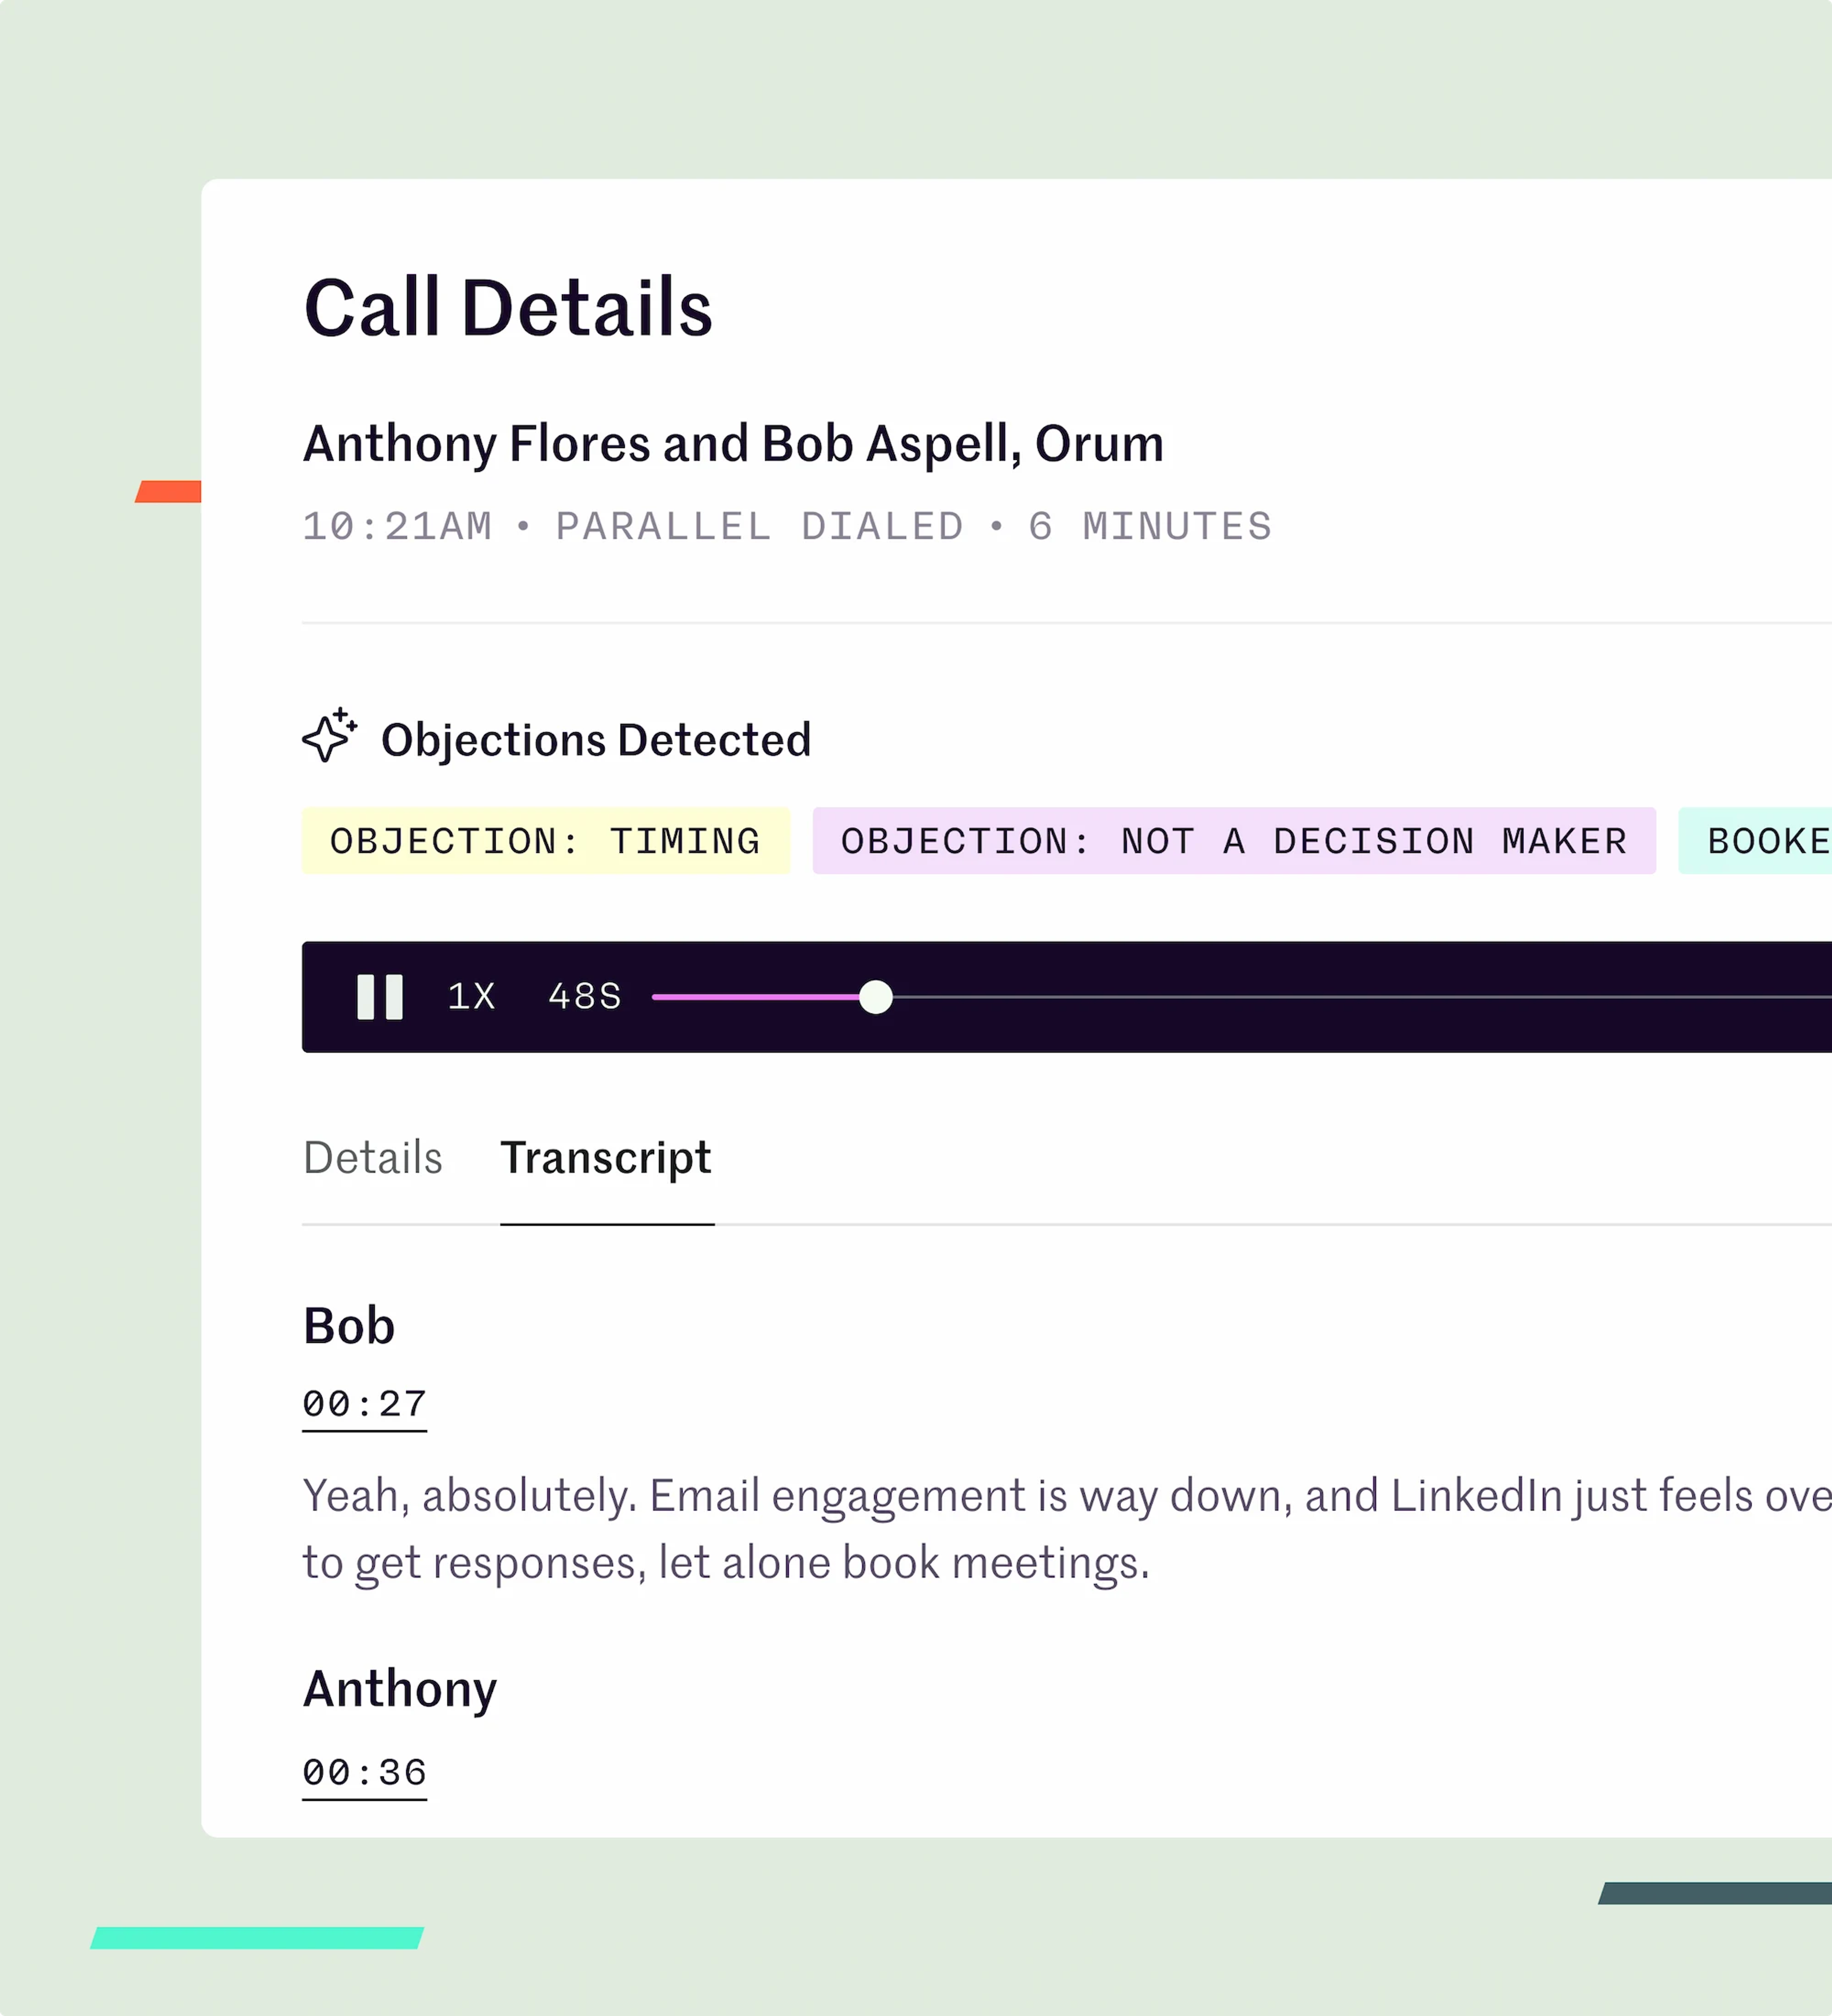Select the Transcript tab
This screenshot has height=2016, width=1832.
(606, 1158)
